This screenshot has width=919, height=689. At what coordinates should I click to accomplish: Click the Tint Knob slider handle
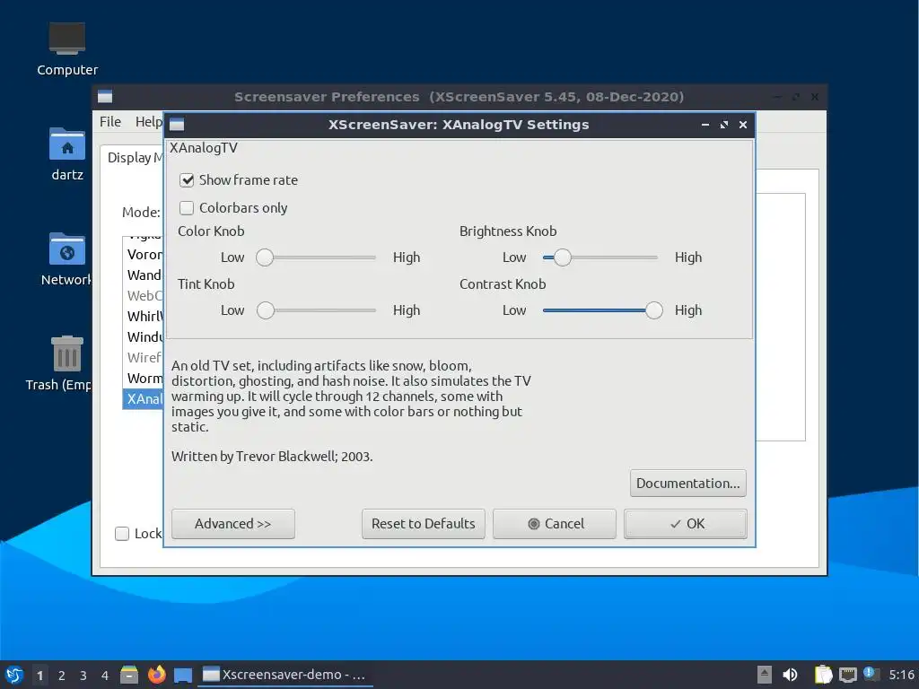[266, 310]
